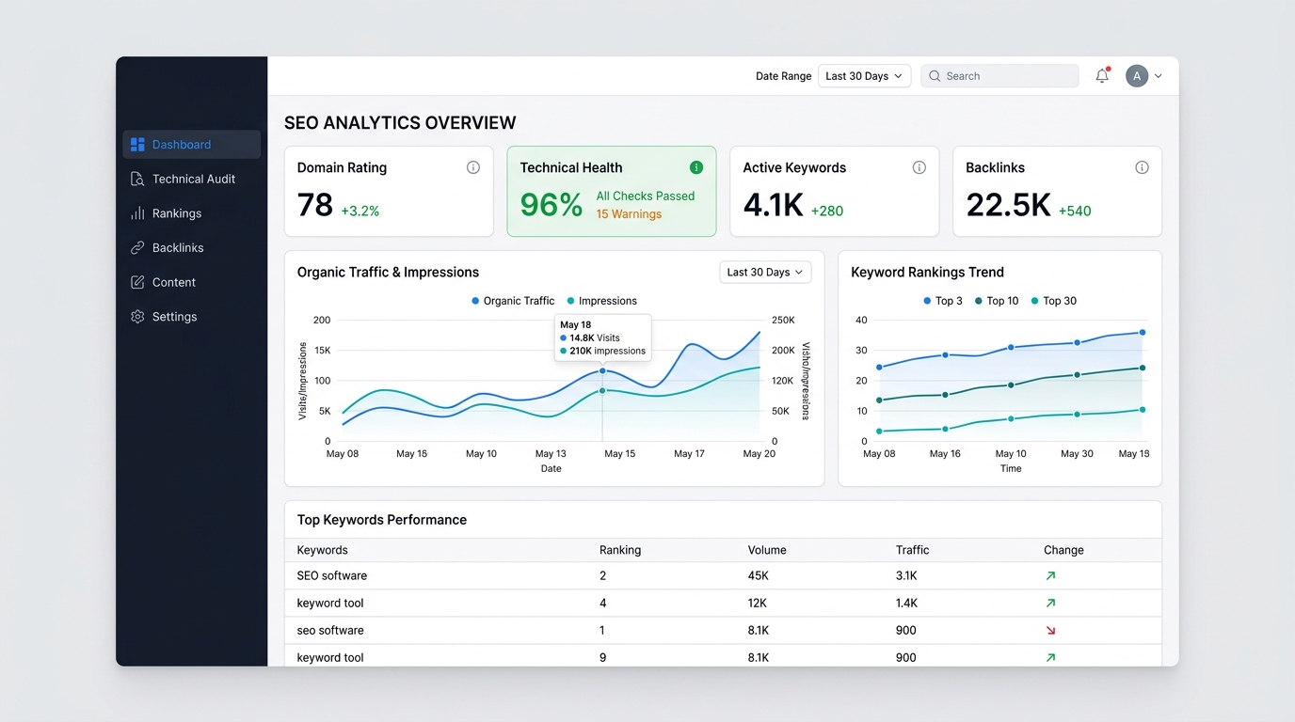Open notifications bell icon

[1102, 76]
